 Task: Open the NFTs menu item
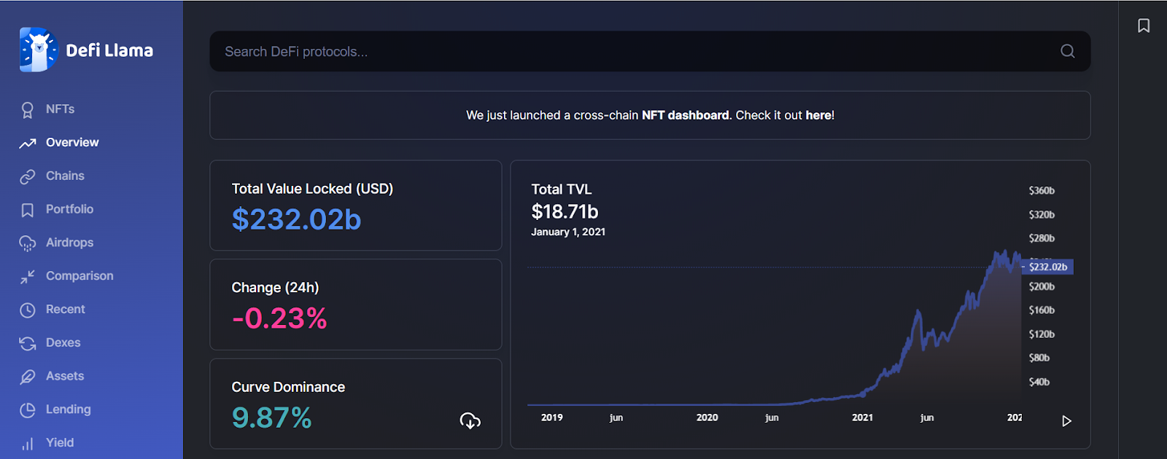(60, 109)
